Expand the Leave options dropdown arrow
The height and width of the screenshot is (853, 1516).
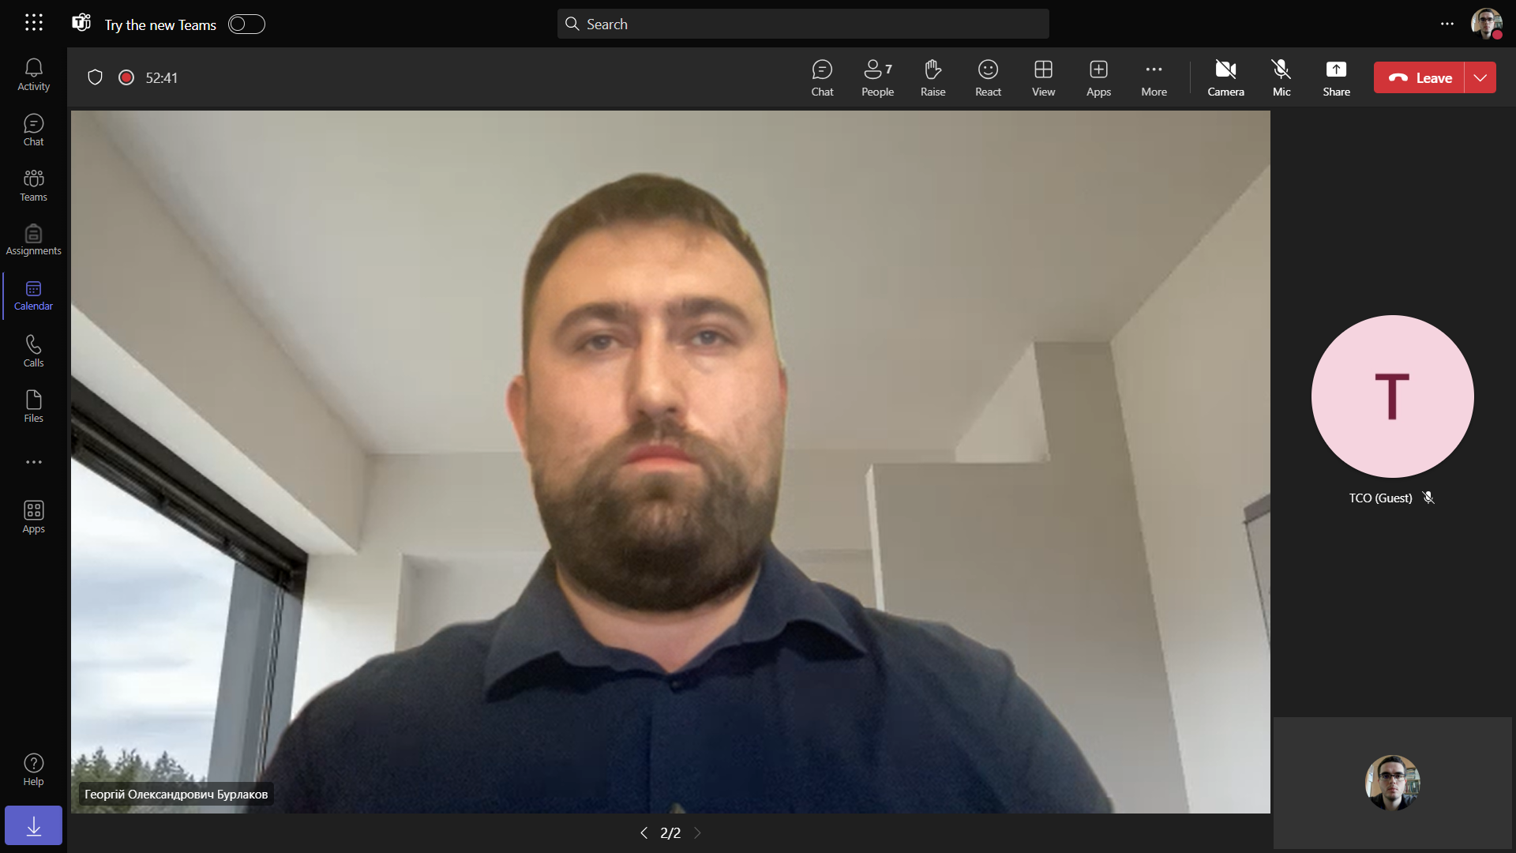[1480, 78]
